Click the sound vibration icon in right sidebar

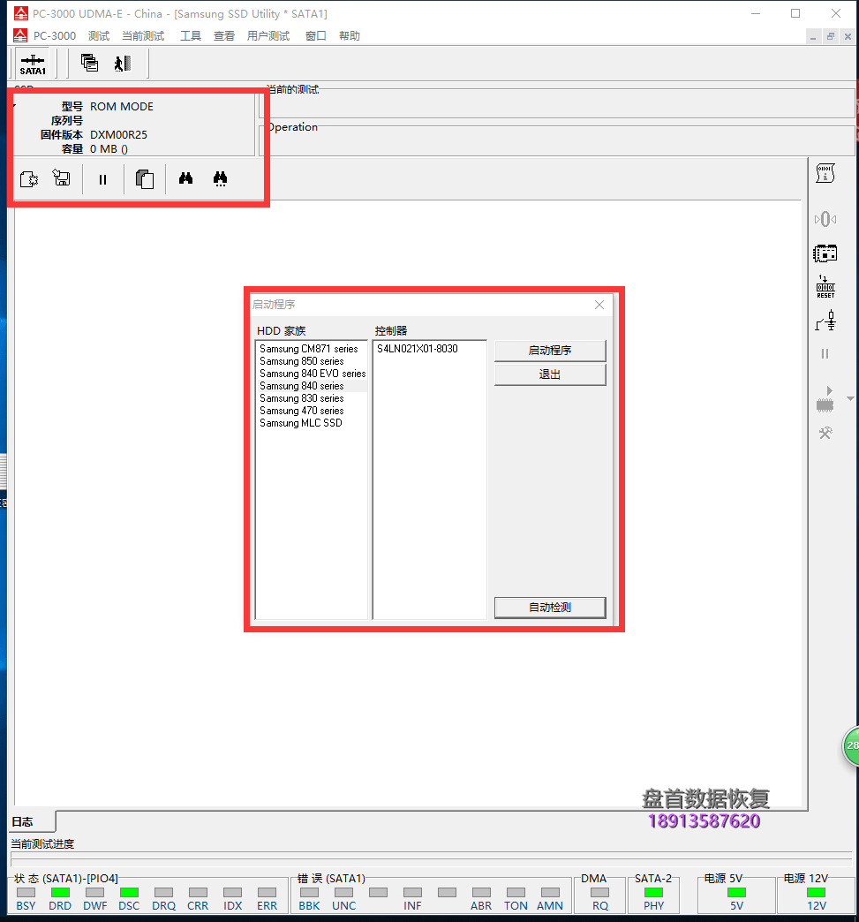coord(825,219)
